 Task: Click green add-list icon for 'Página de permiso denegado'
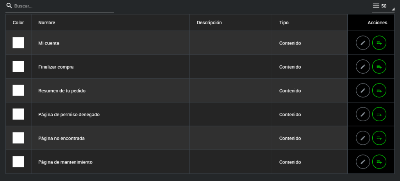pos(379,114)
